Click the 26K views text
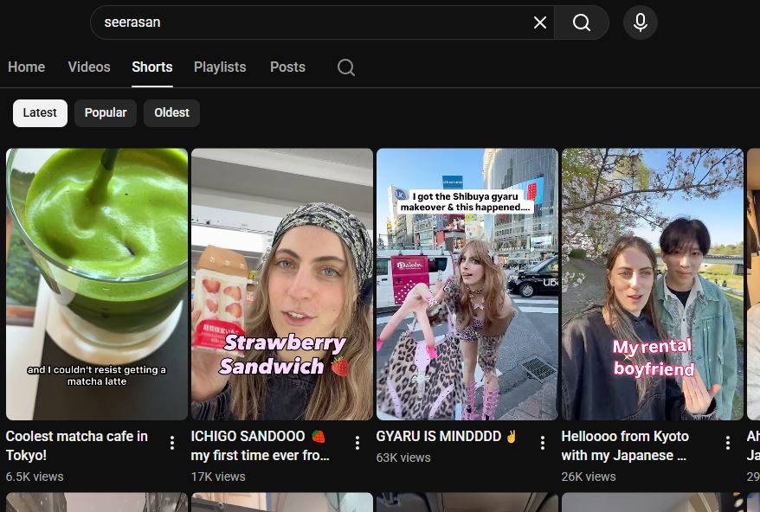Image resolution: width=760 pixels, height=512 pixels. 589,477
